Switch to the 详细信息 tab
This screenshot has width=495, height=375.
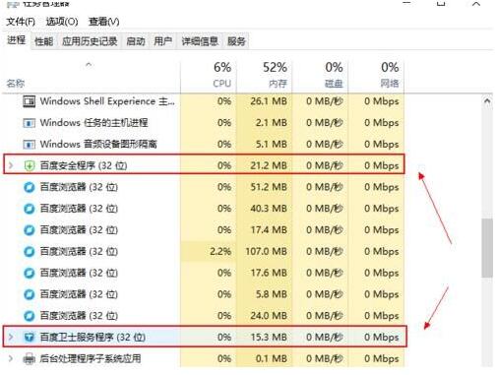200,41
